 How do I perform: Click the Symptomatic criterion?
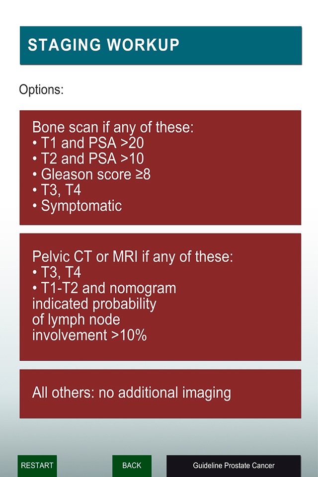tap(77, 206)
